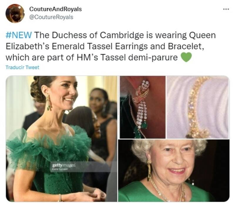Click the green emerald drop in earring photo
Screen dimensions: 235x205
click(144, 125)
